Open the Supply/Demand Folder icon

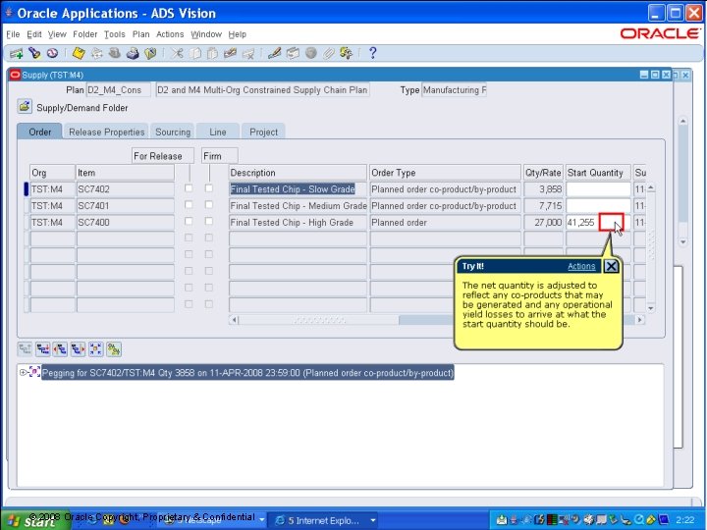coord(25,107)
